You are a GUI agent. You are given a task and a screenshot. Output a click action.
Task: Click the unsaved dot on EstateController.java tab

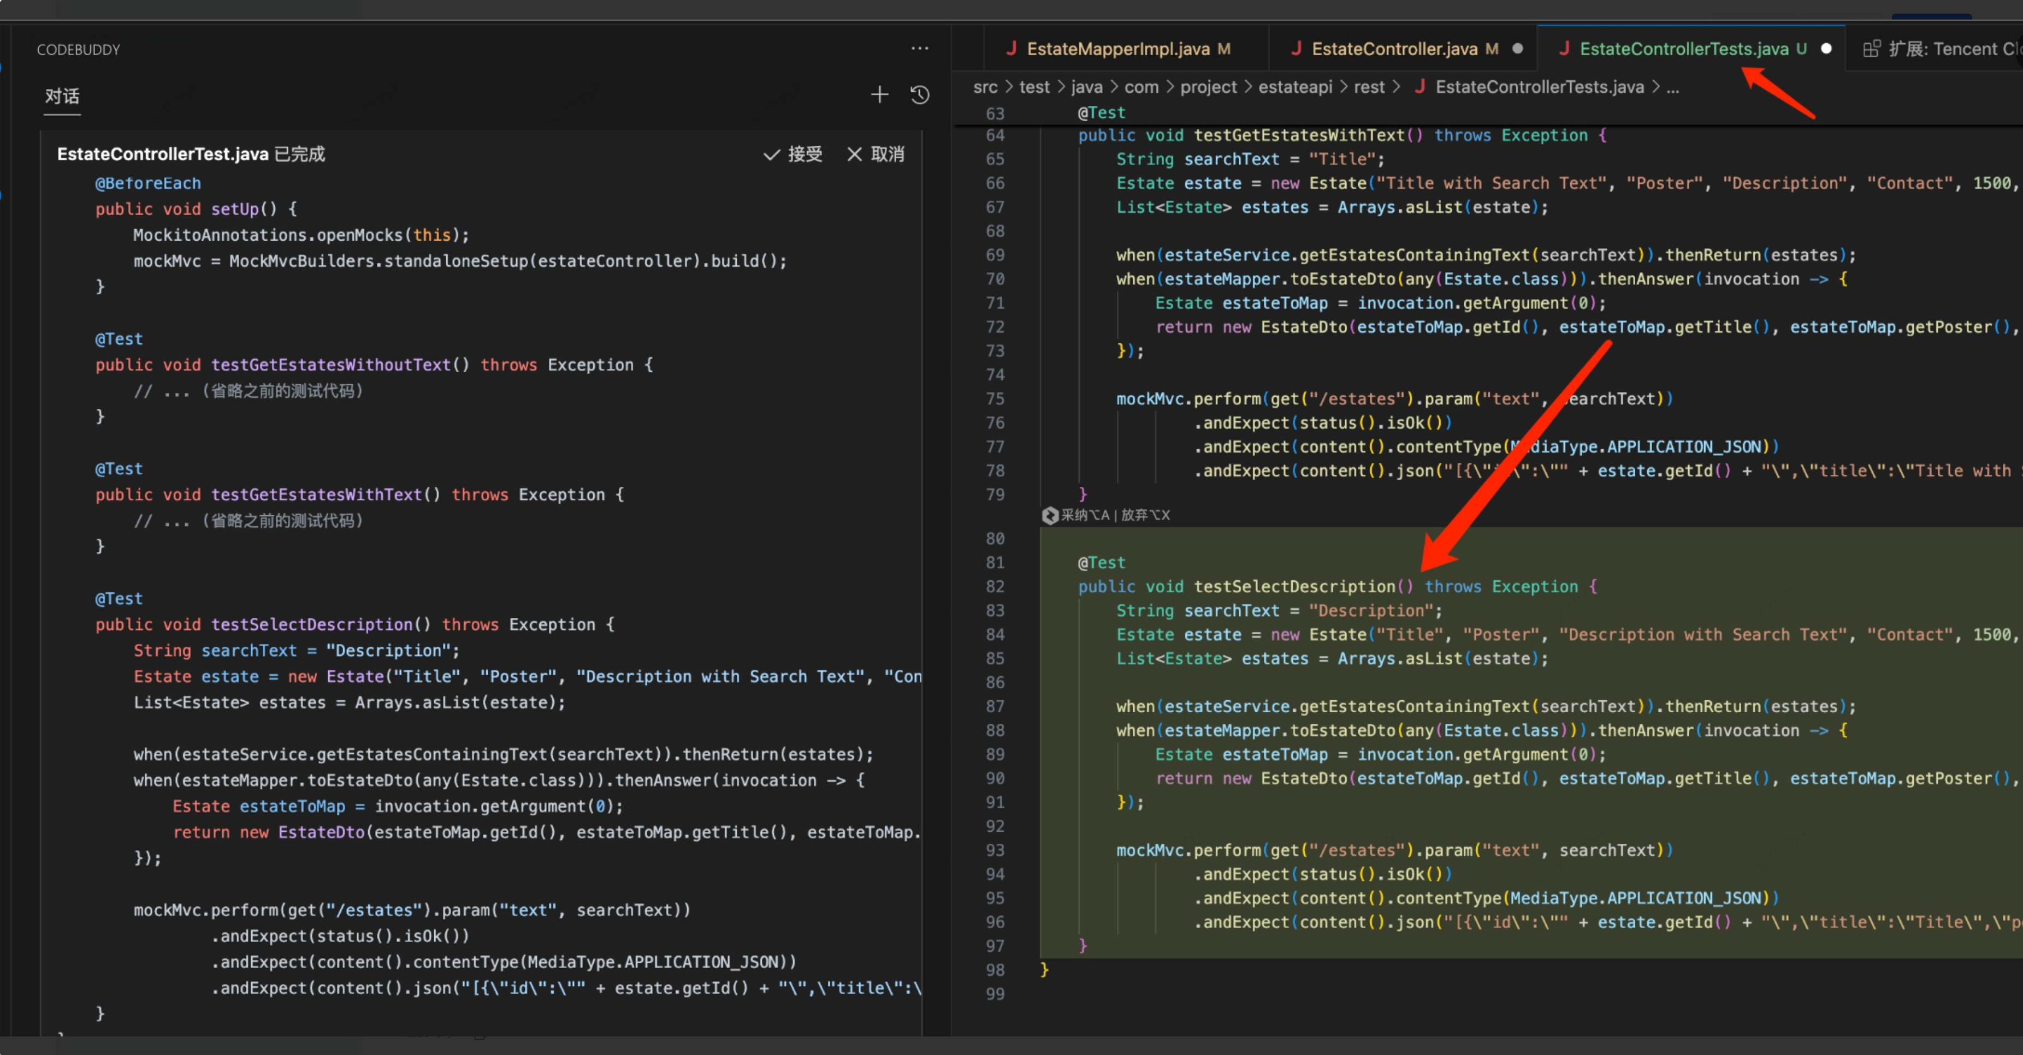click(x=1518, y=49)
